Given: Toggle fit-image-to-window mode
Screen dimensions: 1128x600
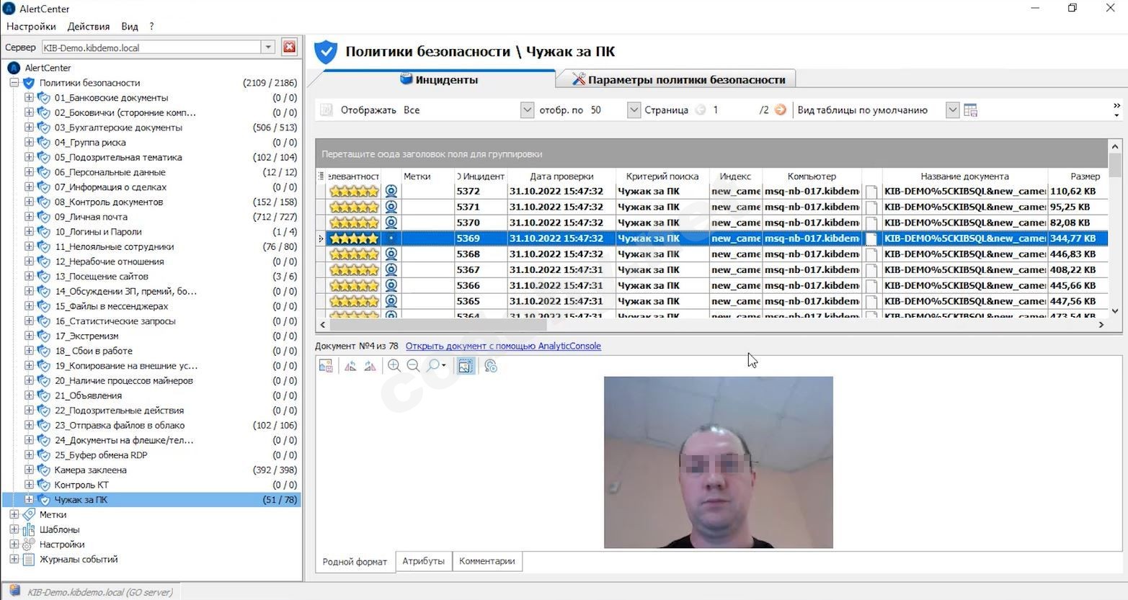Looking at the screenshot, I should pyautogui.click(x=466, y=366).
